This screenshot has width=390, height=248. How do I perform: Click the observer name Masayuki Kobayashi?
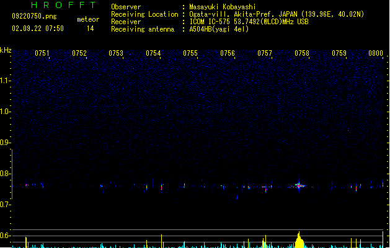(223, 7)
